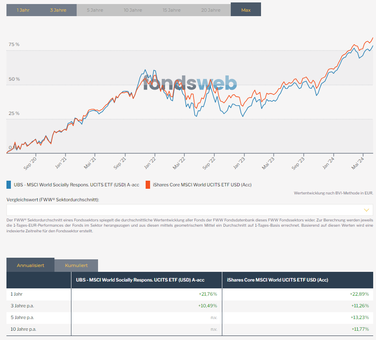Click the UBS column header in table
Viewport: 376px width, 340px height.
pos(140,280)
